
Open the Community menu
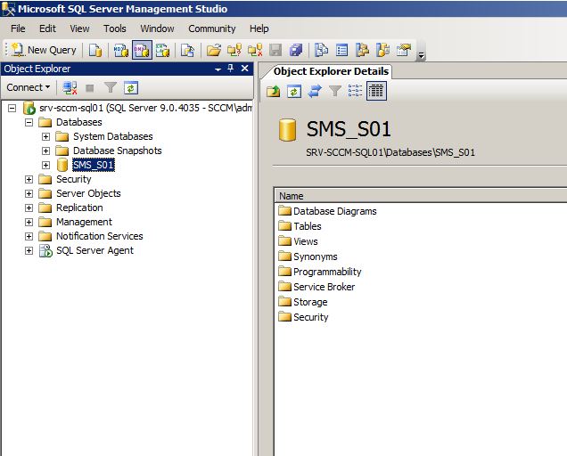tap(212, 28)
